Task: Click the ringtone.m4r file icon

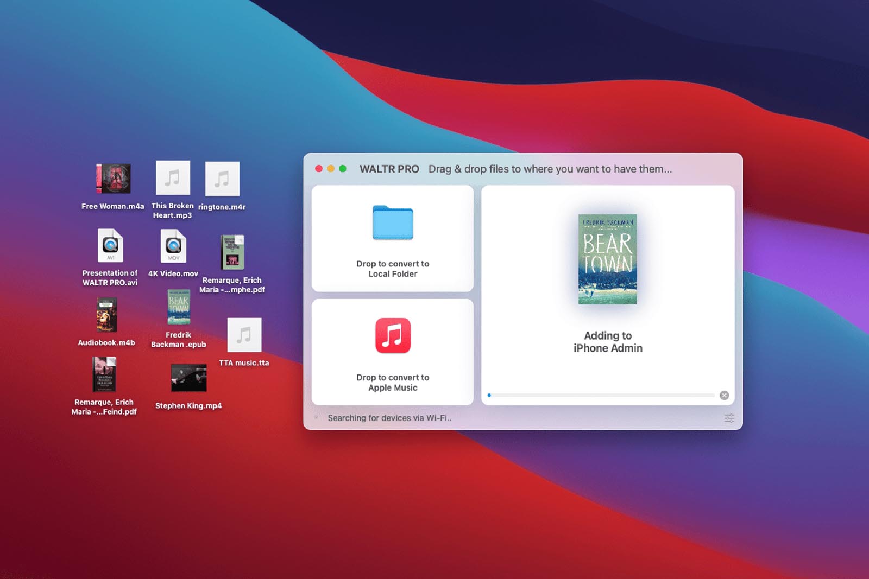Action: 222,179
